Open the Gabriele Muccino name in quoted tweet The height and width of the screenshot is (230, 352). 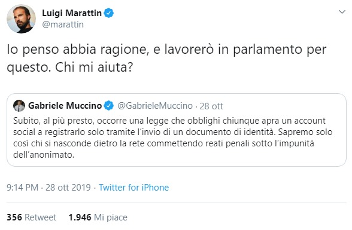pos(65,106)
